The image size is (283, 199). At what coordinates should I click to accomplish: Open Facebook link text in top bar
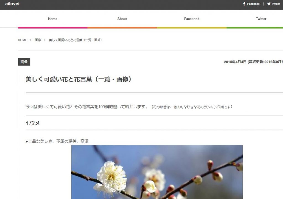(x=253, y=4)
